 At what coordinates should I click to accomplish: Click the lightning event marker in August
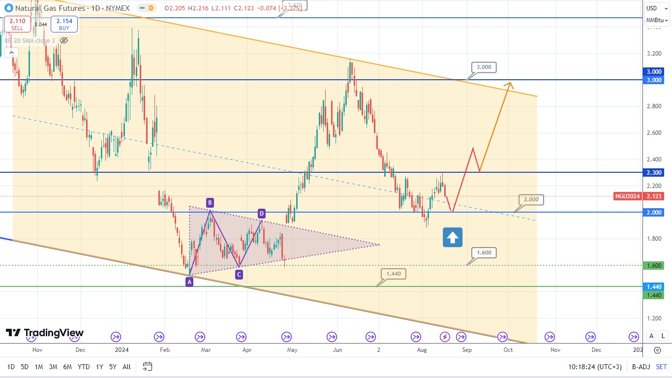pos(445,337)
